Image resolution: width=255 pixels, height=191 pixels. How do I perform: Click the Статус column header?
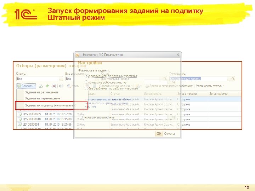pos(126,94)
